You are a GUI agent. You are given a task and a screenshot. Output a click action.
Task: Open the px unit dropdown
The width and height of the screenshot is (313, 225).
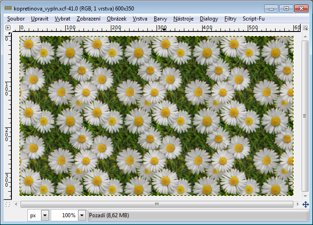45,215
